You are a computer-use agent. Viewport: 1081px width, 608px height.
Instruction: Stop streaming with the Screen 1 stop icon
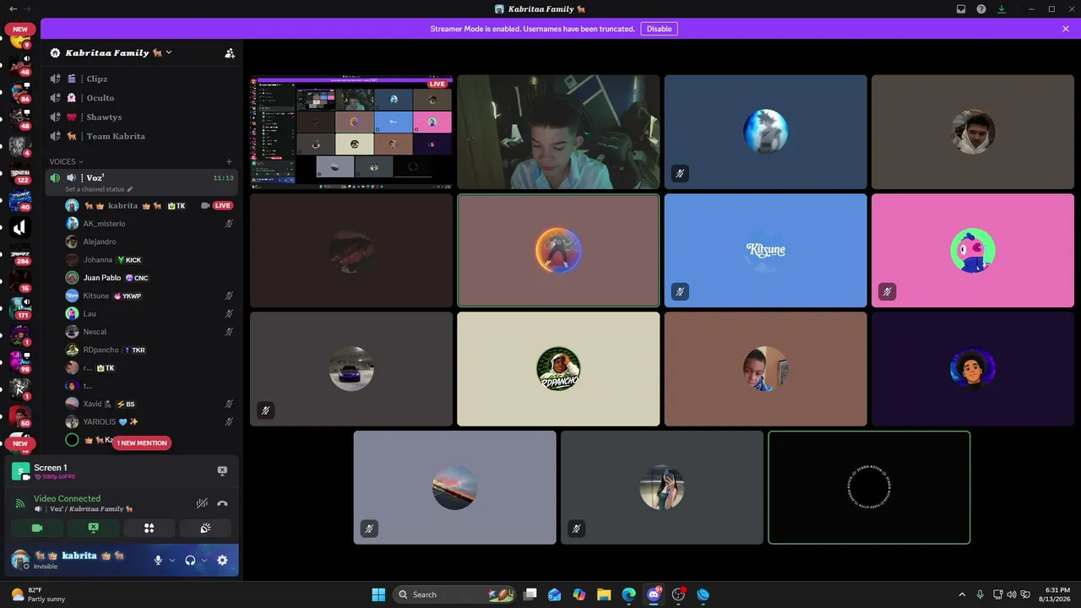[x=222, y=471]
